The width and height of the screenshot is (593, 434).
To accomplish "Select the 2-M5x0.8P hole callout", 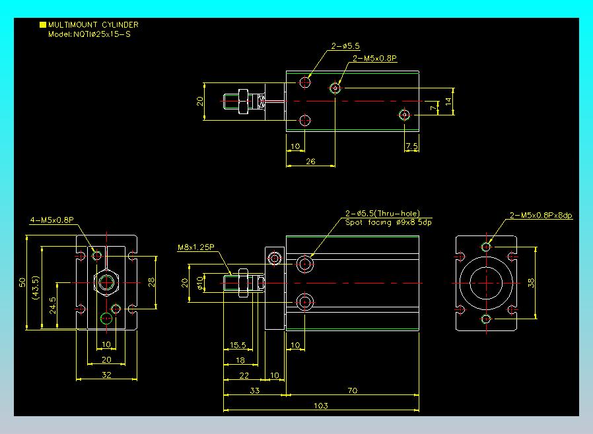I will [x=374, y=59].
